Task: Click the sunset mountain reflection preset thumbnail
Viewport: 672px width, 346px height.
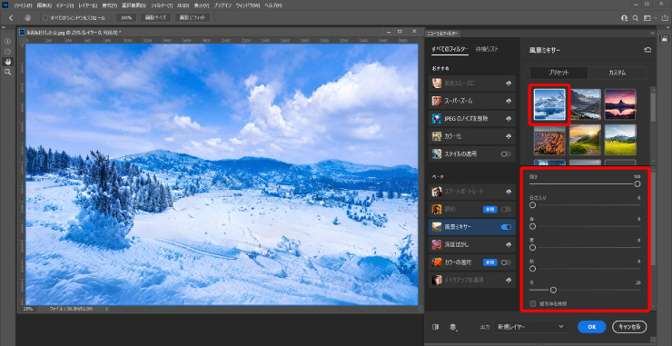Action: pos(620,104)
